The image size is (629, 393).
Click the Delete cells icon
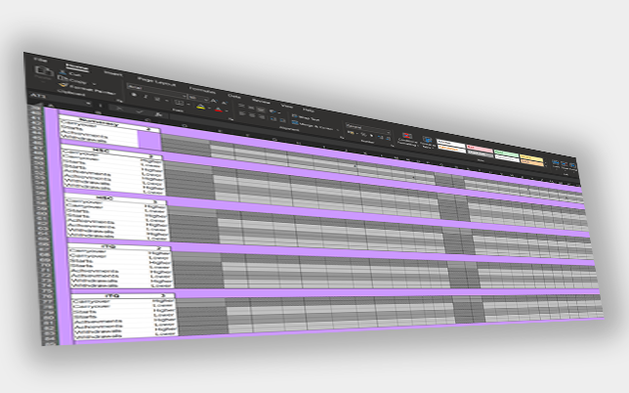pos(565,164)
